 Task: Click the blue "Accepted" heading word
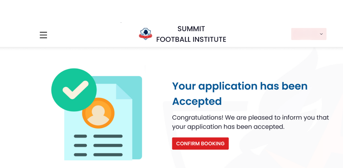197,101
